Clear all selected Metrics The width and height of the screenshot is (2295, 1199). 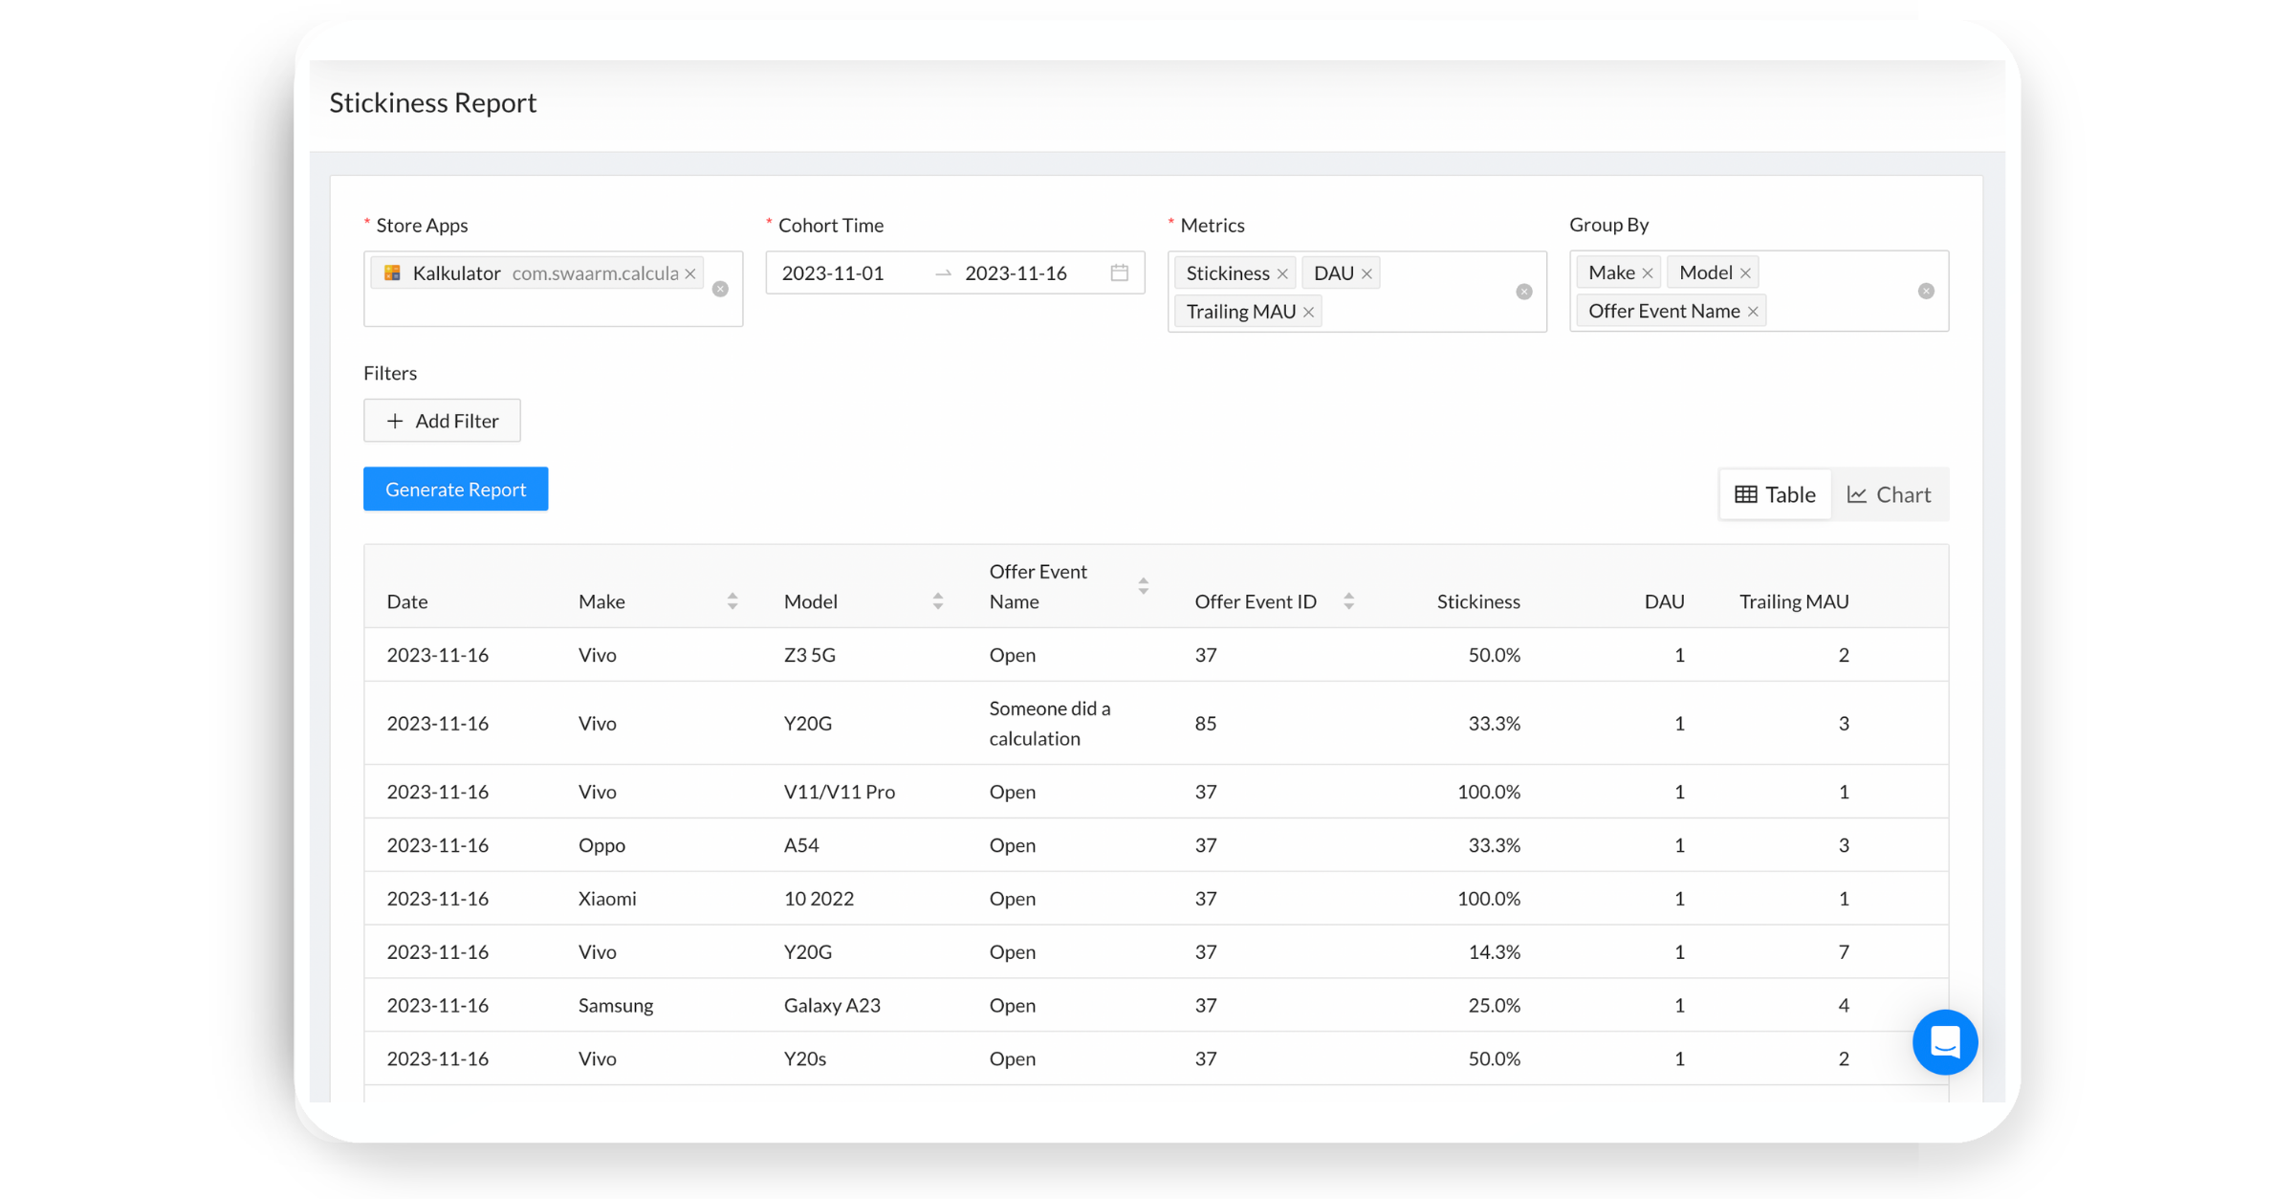coord(1524,292)
